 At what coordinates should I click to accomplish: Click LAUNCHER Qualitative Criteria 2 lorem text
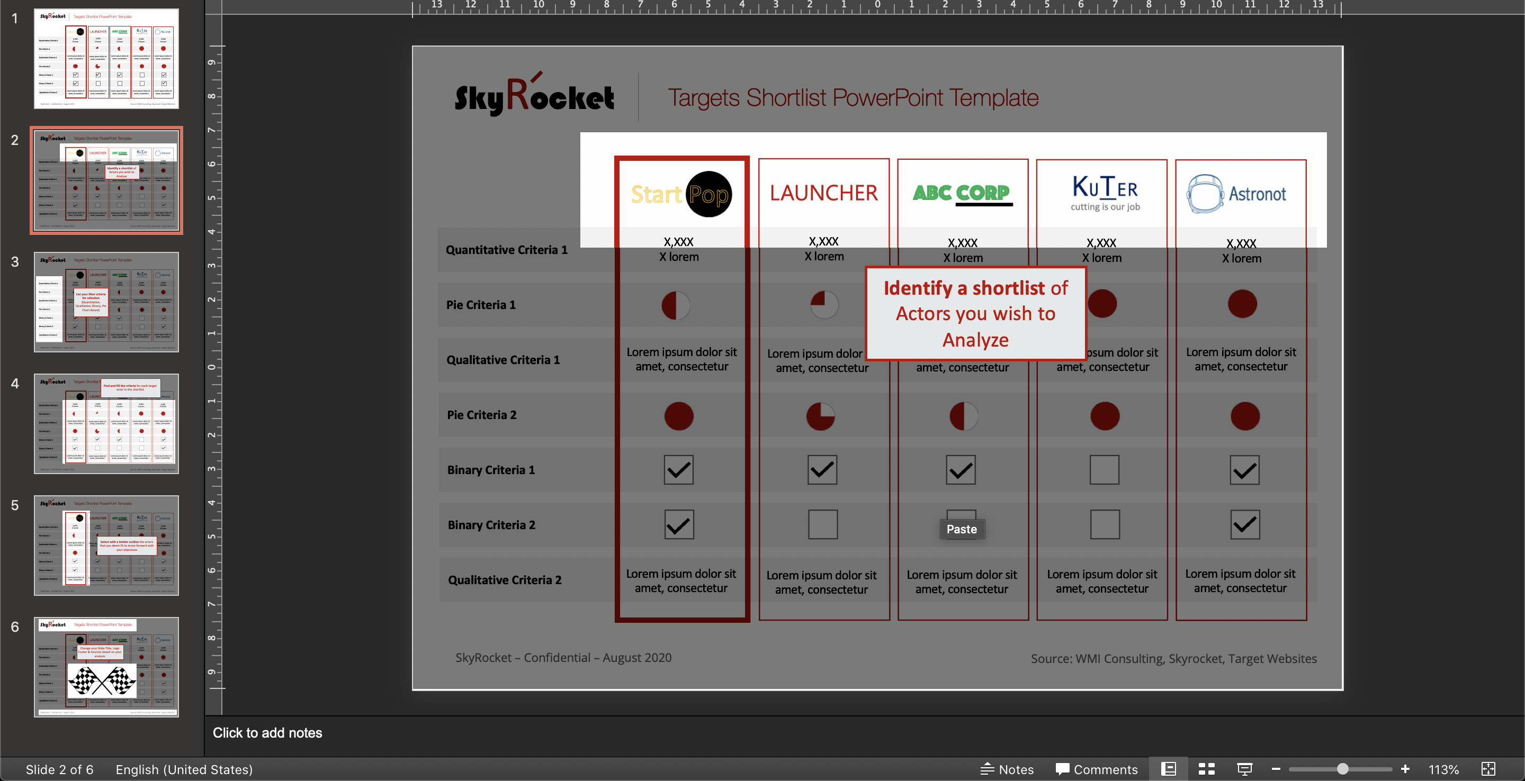[822, 582]
